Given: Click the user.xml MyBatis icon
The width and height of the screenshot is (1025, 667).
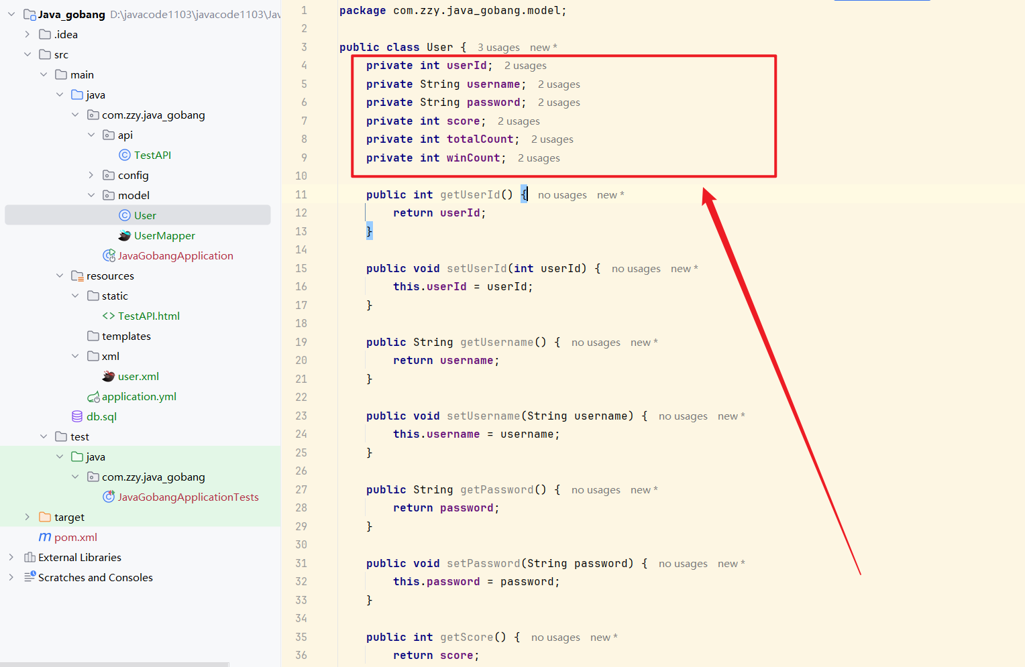Looking at the screenshot, I should [109, 376].
